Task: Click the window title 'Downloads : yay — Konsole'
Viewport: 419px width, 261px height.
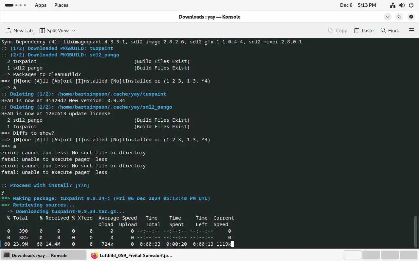Action: tap(209, 17)
